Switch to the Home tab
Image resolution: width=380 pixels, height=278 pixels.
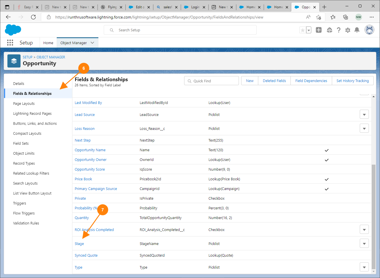(48, 43)
